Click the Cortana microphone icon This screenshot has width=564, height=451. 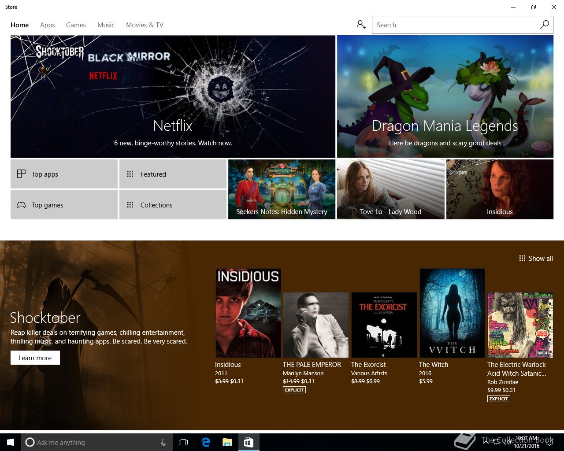coord(163,442)
